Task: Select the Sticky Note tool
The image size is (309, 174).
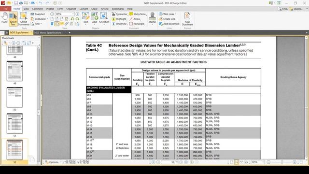Action: (138, 14)
